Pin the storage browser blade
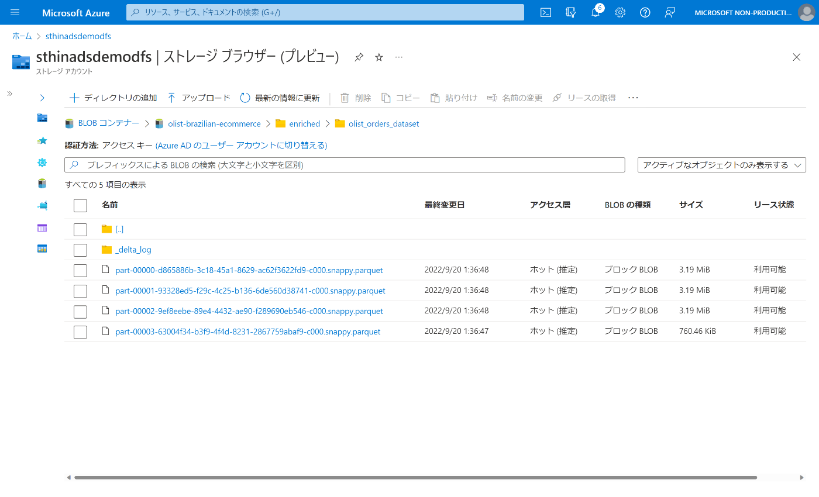The image size is (819, 497). (359, 57)
